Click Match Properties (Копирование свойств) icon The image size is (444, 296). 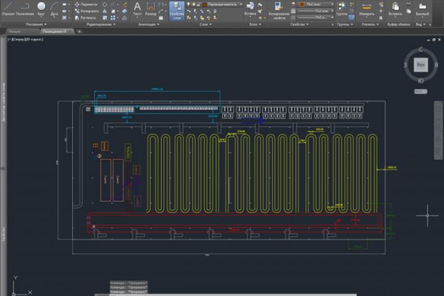pyautogui.click(x=279, y=7)
